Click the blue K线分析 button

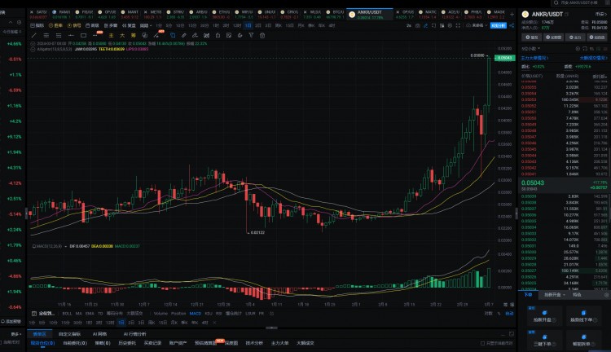(499, 25)
